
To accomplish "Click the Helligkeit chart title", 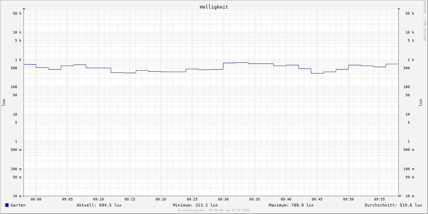I will click(214, 7).
